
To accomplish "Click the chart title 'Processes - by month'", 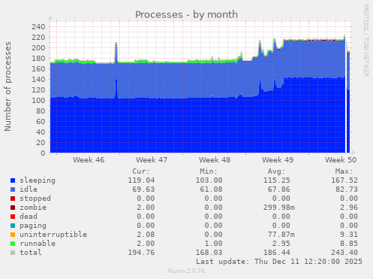I will (186, 14).
